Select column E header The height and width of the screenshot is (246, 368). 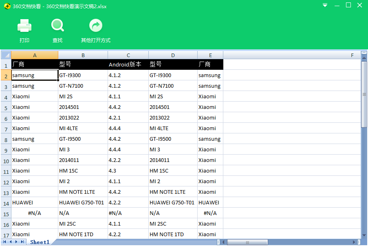click(x=210, y=55)
